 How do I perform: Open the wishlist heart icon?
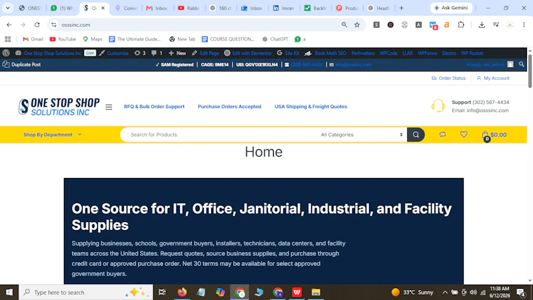click(x=464, y=135)
